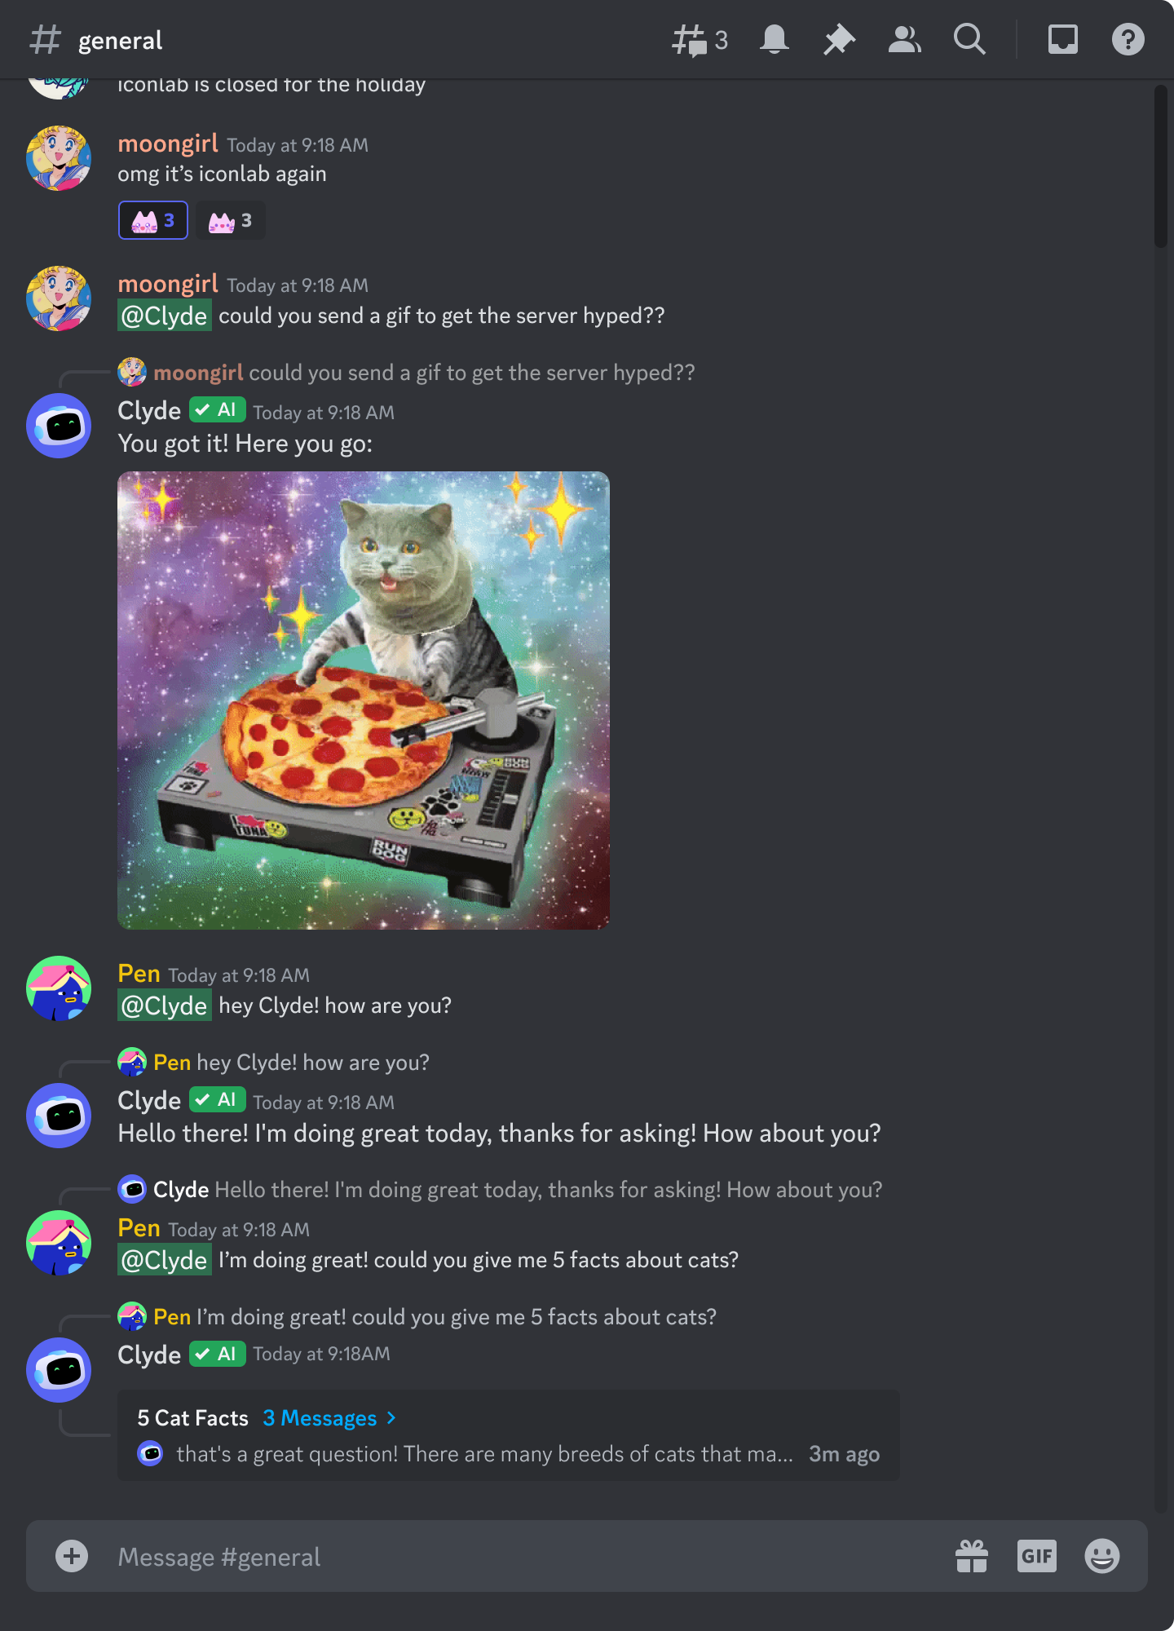Click the search magnifier icon
1174x1631 pixels.
pos(969,40)
